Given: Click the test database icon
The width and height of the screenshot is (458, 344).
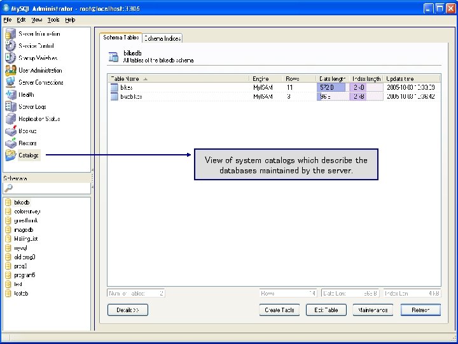Looking at the screenshot, I should 8,284.
